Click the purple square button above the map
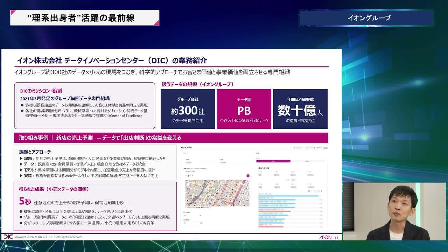The width and height of the screenshot is (448, 252). pyautogui.click(x=248, y=176)
